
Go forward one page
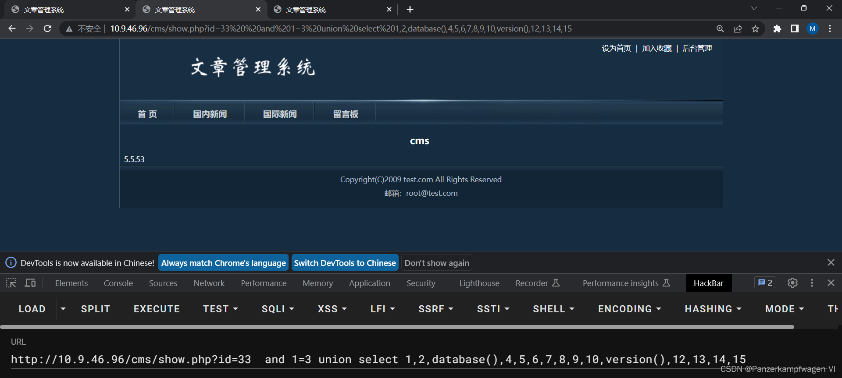[x=29, y=28]
